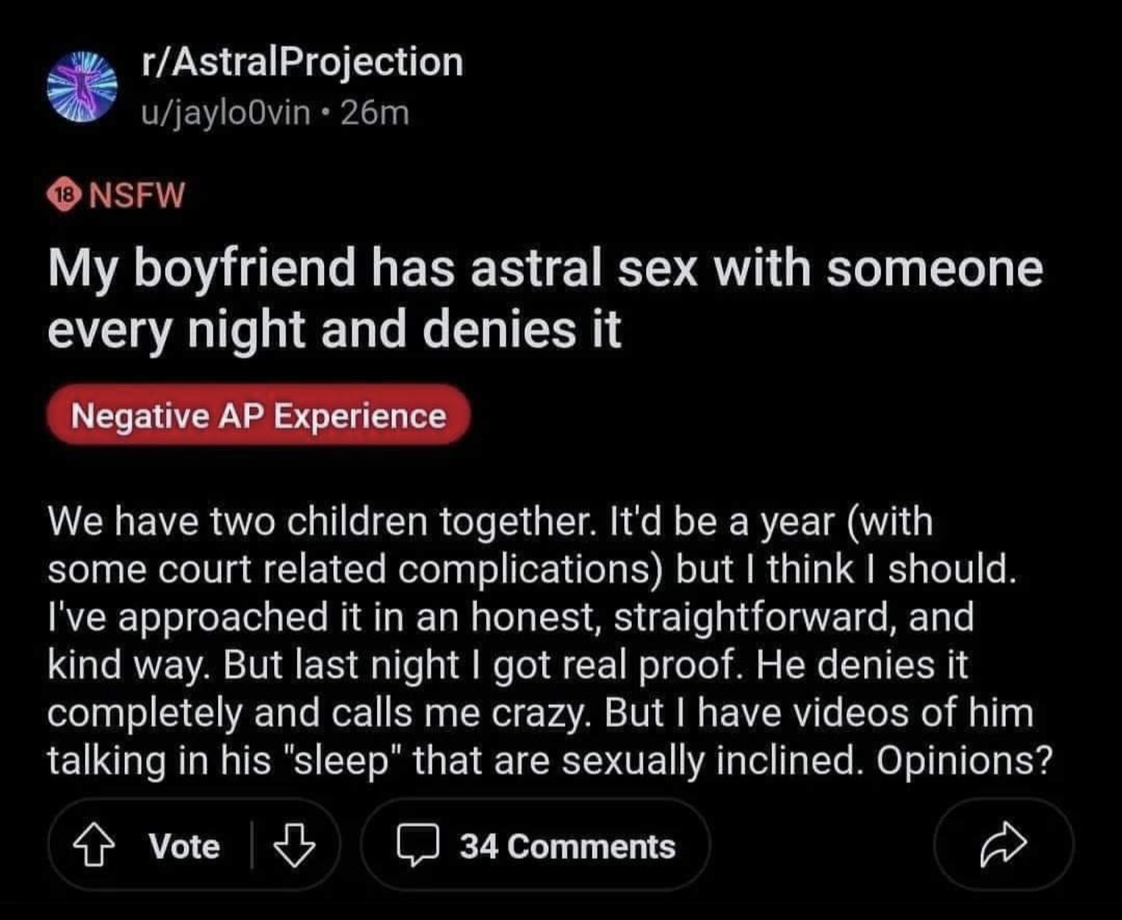This screenshot has width=1122, height=920.
Task: Click the upvote arrow icon
Action: (x=93, y=846)
